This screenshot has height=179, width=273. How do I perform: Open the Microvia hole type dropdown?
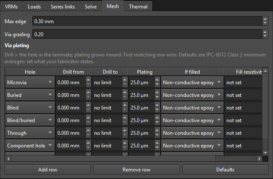tap(30, 82)
